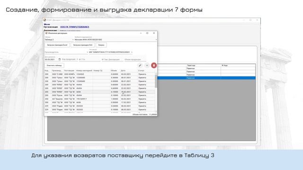Click the cell with volume 1.00000

[x=115, y=99]
